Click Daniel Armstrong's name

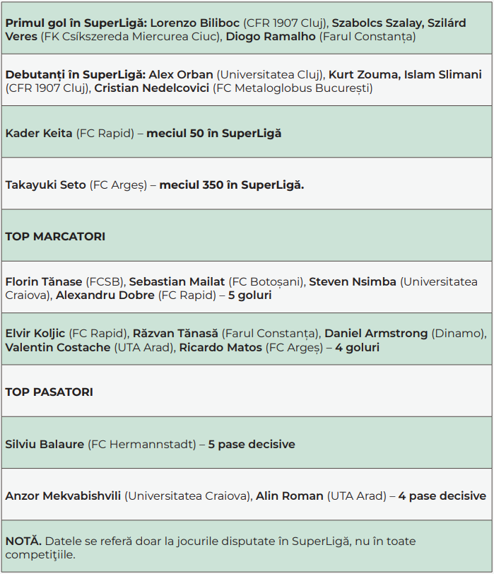click(x=376, y=333)
